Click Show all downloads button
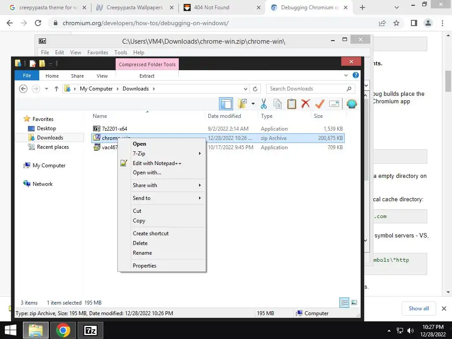The image size is (452, 339). 418,309
